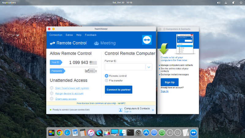Open the Grant easy access link
The height and width of the screenshot is (138, 245).
pos(66,99)
